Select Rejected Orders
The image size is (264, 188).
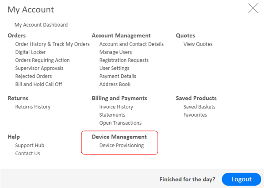[x=34, y=77]
